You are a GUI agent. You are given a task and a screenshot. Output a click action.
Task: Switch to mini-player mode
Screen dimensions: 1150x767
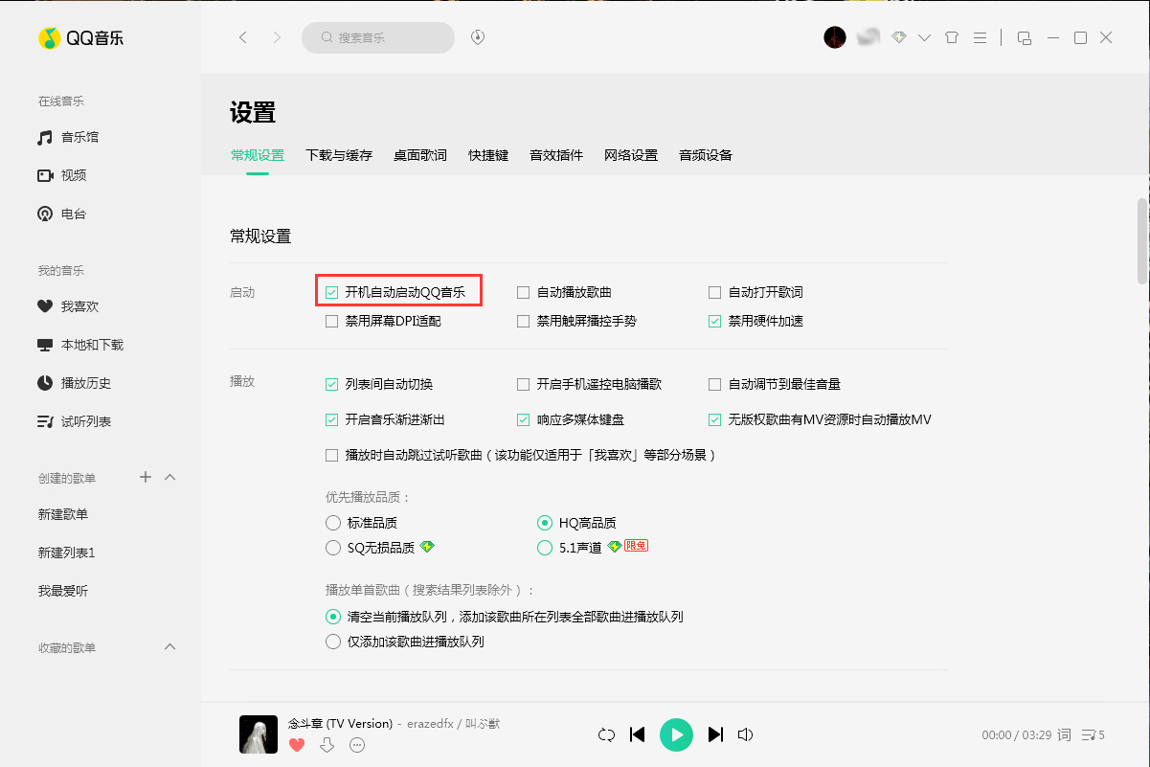point(1024,37)
